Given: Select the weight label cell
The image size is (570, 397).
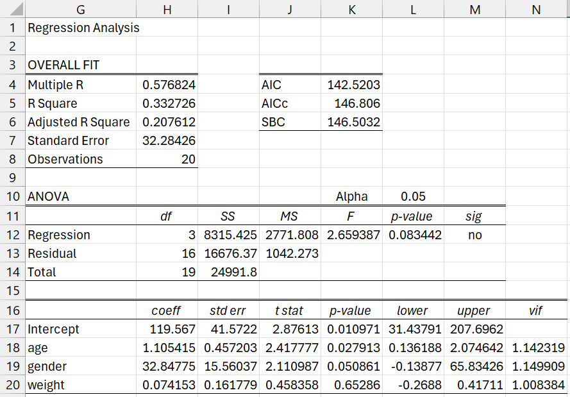Looking at the screenshot, I should tap(80, 385).
